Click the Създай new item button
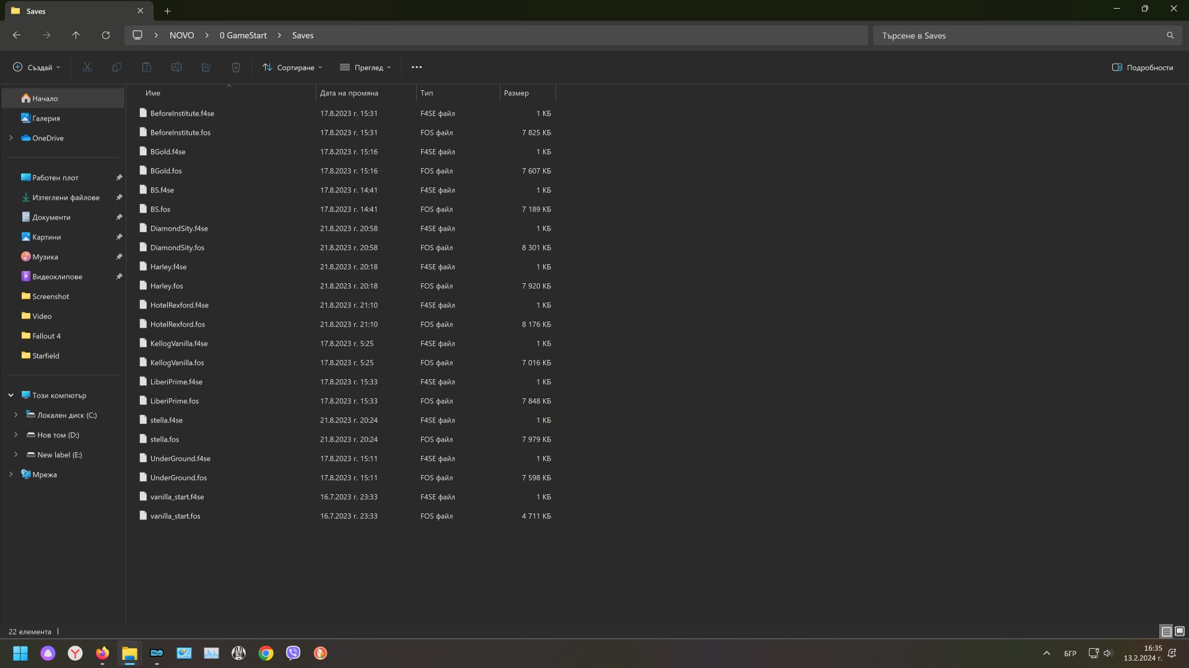Screen dimensions: 1189x668 (37, 67)
